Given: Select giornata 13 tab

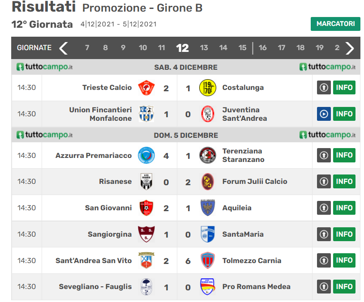Looking at the screenshot, I should [204, 48].
